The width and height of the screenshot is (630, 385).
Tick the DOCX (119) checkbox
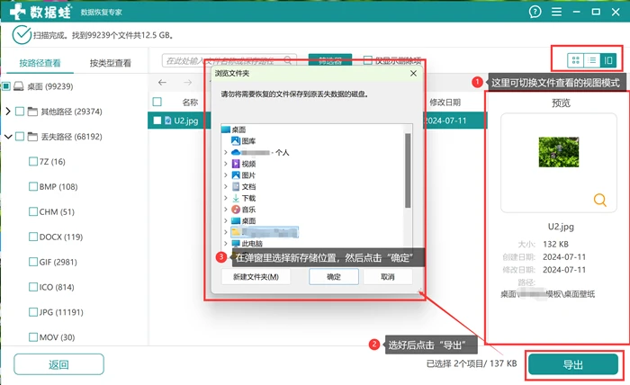(33, 237)
